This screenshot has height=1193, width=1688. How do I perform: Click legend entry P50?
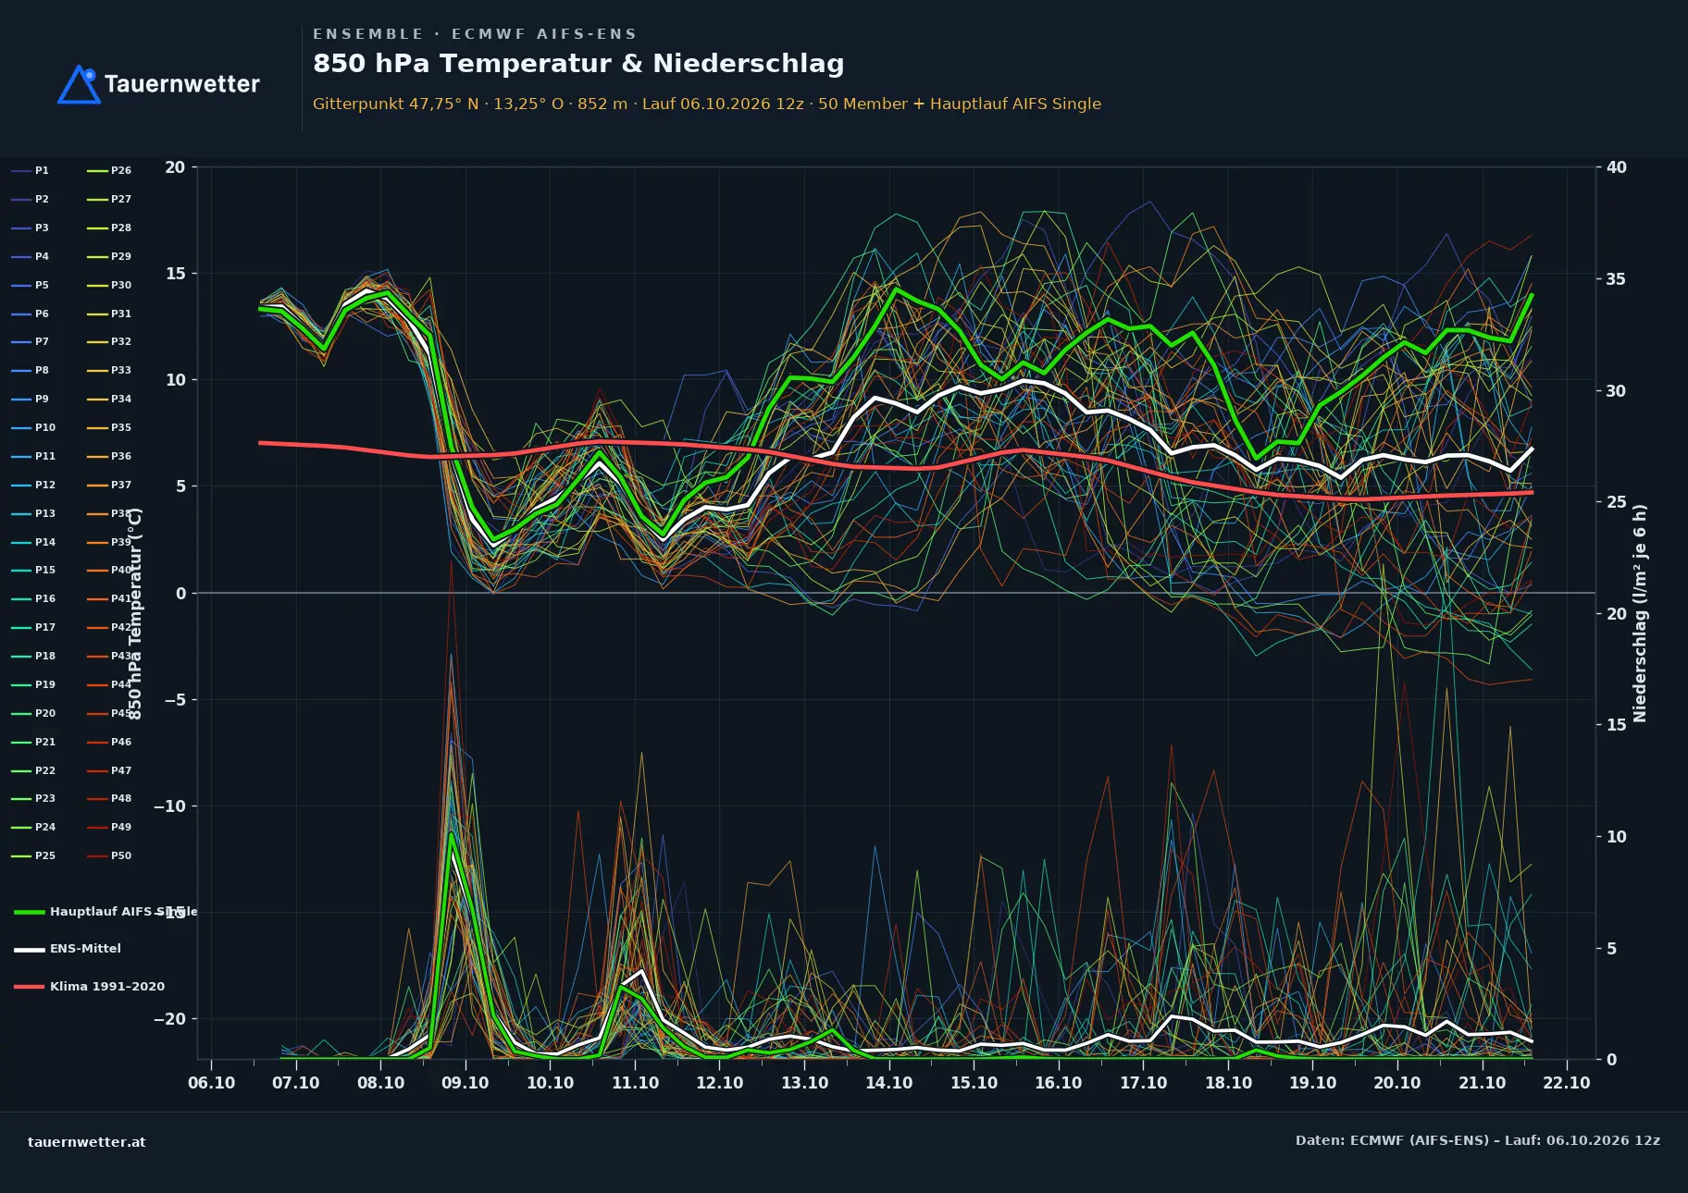pos(109,856)
